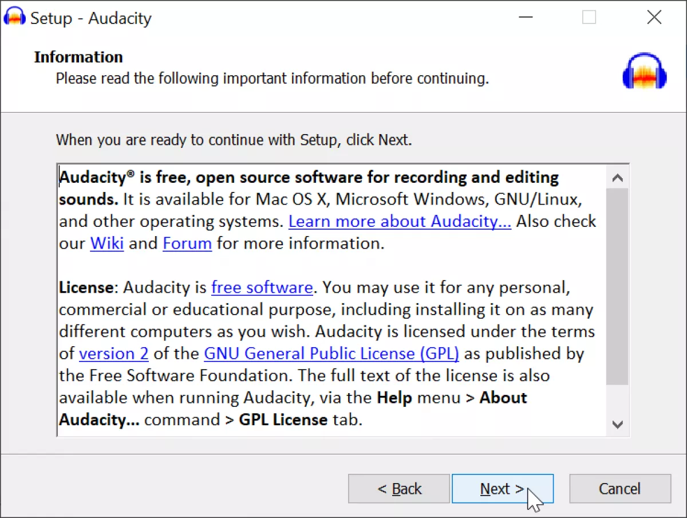Click the Setup - Audacity title bar text
Viewport: 687px width, 518px height.
91,18
